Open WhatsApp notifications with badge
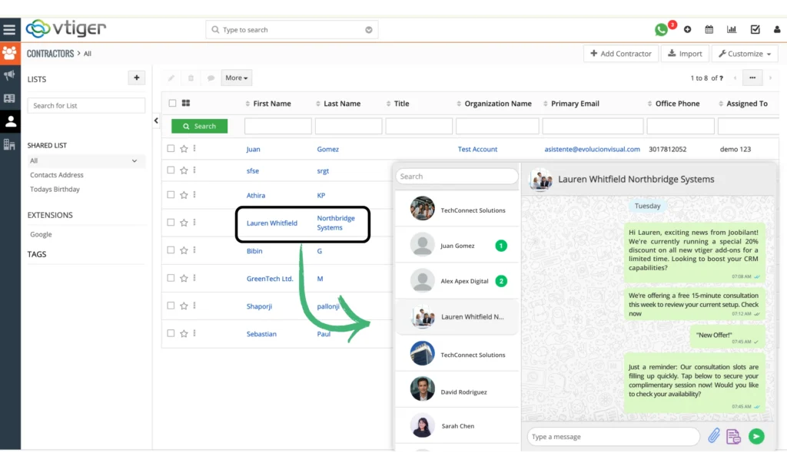The image size is (787, 466). coord(661,28)
